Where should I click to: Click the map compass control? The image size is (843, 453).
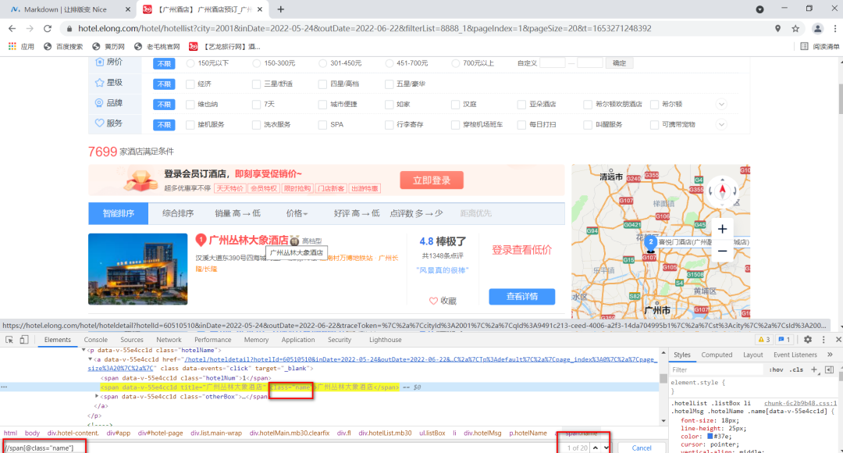(722, 191)
